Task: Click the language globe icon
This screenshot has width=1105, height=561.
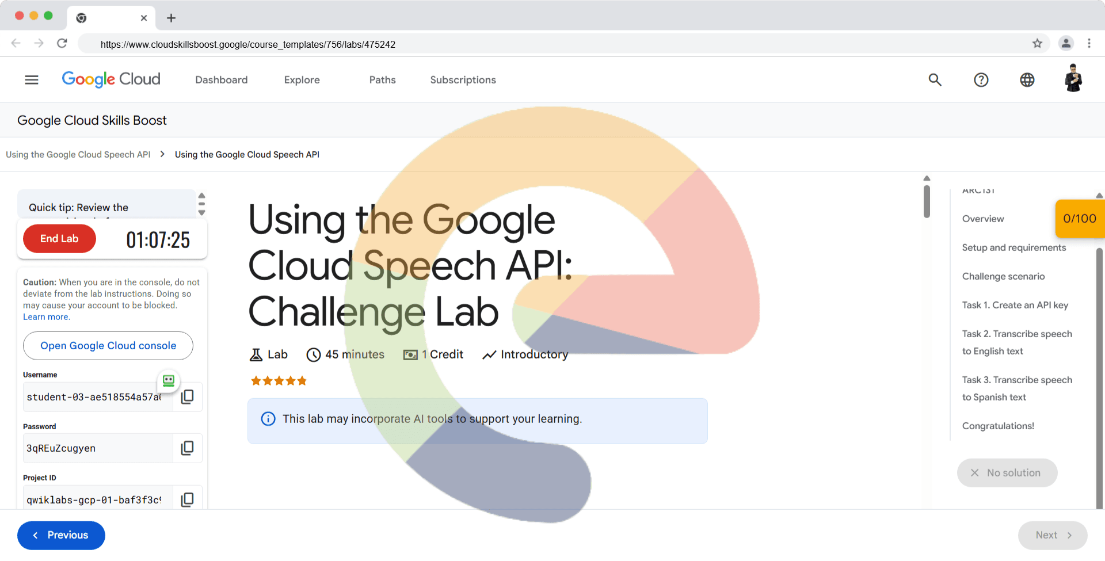Action: coord(1027,80)
